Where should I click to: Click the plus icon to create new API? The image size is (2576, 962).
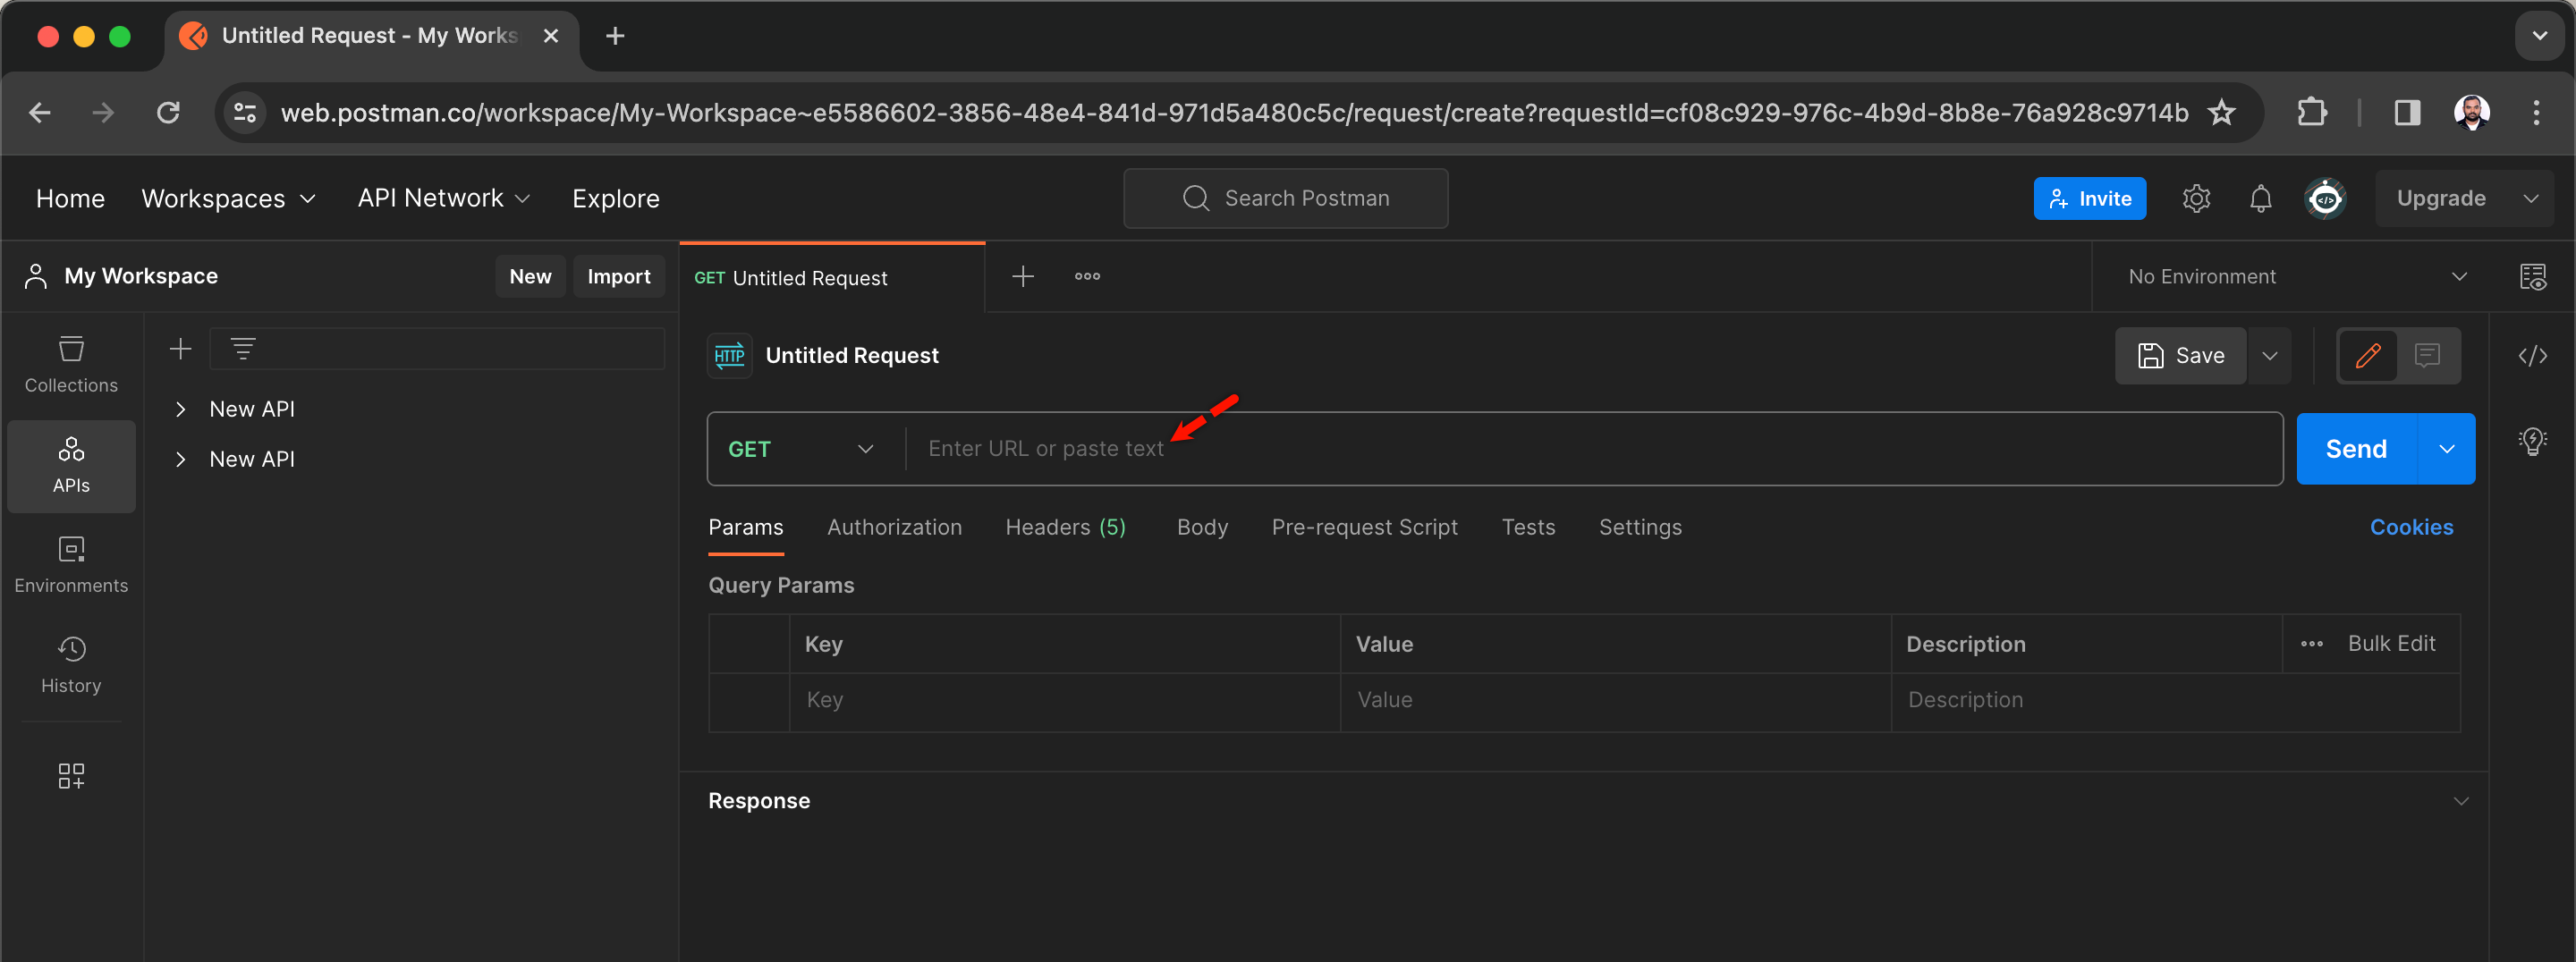[180, 348]
